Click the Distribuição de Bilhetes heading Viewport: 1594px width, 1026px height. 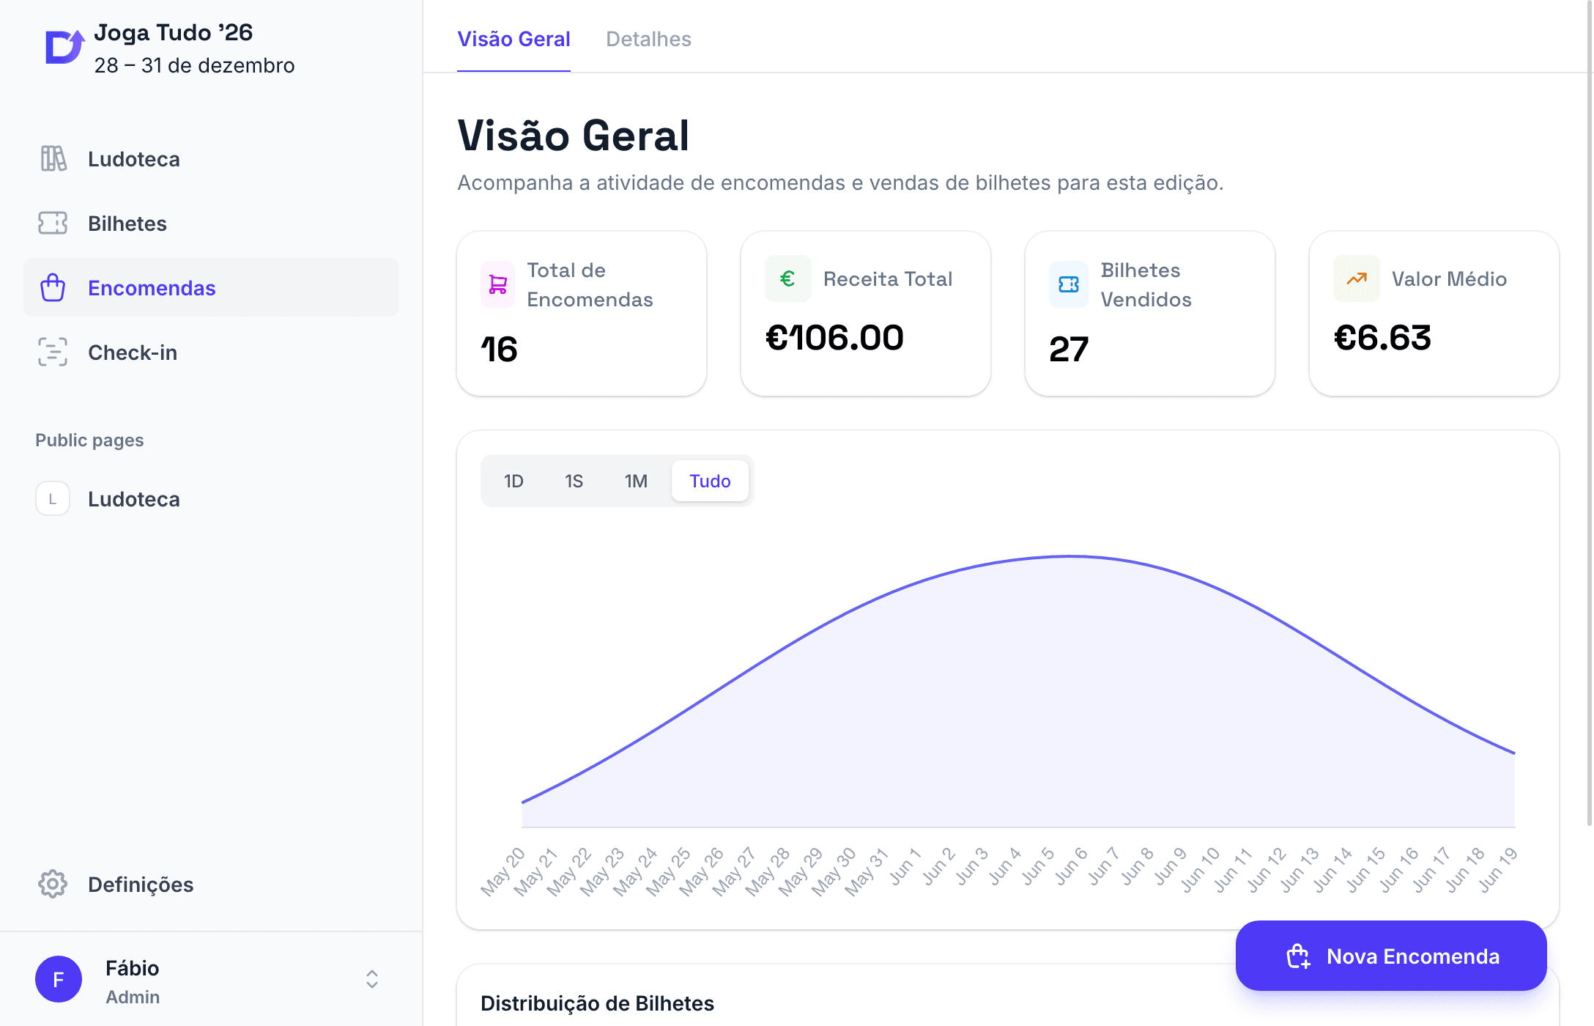[597, 1003]
